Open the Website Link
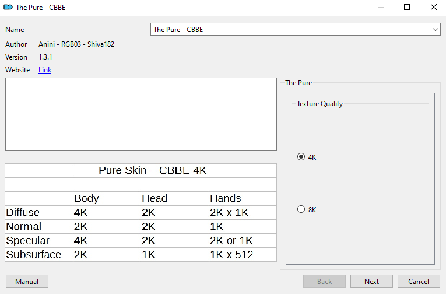The image size is (446, 294). pyautogui.click(x=45, y=70)
